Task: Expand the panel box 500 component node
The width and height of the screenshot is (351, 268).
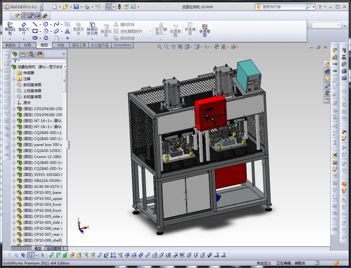Action: point(14,145)
